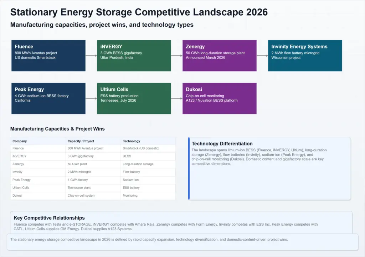This screenshot has width=365, height=257.
Task: Select table cell 'Fluence' in Company column
Action: coord(38,148)
